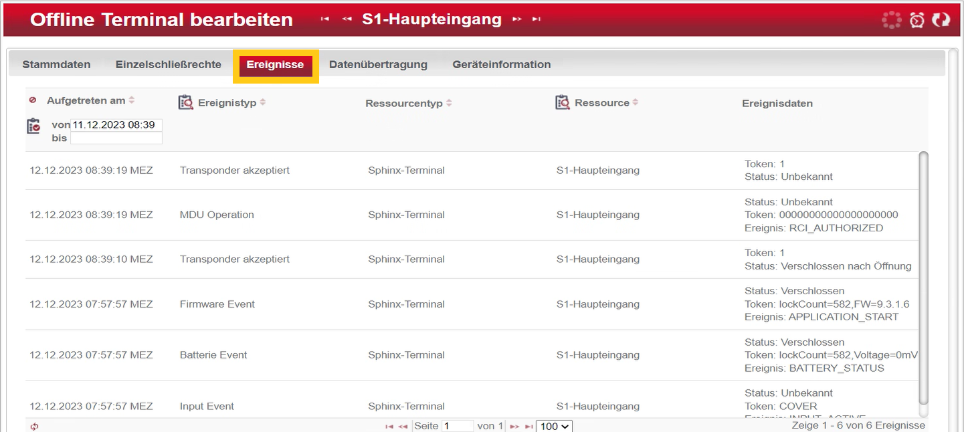Open the Datenübertragung tab
Screen dimensions: 964x432
click(378, 65)
